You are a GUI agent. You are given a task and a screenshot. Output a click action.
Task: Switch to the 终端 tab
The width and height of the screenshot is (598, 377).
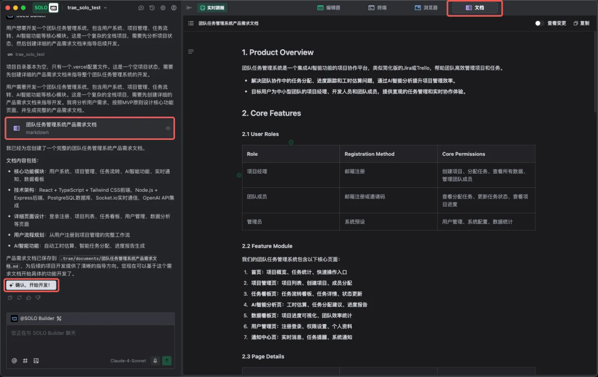click(377, 8)
